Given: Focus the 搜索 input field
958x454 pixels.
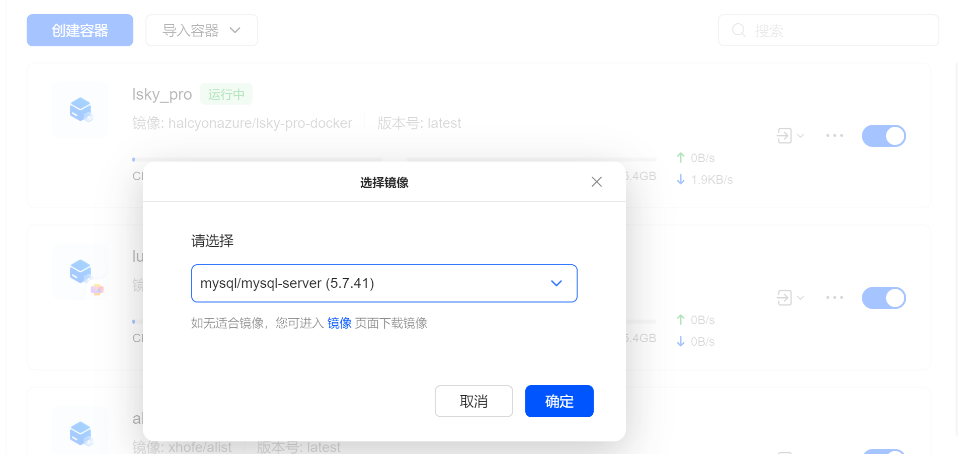Looking at the screenshot, I should click(x=828, y=30).
